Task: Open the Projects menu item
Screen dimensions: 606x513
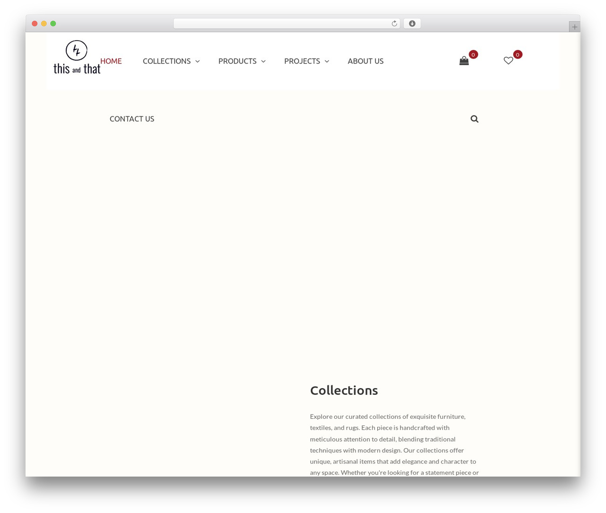Action: [x=302, y=61]
